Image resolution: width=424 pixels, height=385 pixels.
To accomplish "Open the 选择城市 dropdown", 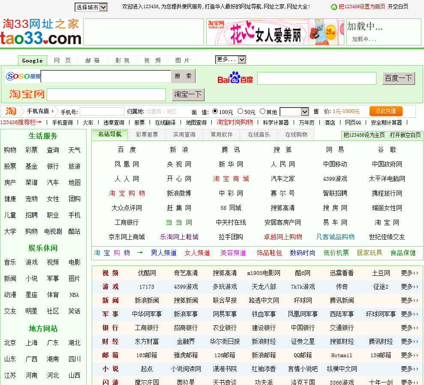I will coord(91,7).
